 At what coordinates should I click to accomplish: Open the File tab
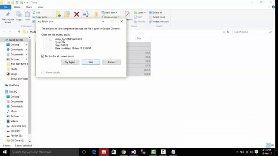6,7
